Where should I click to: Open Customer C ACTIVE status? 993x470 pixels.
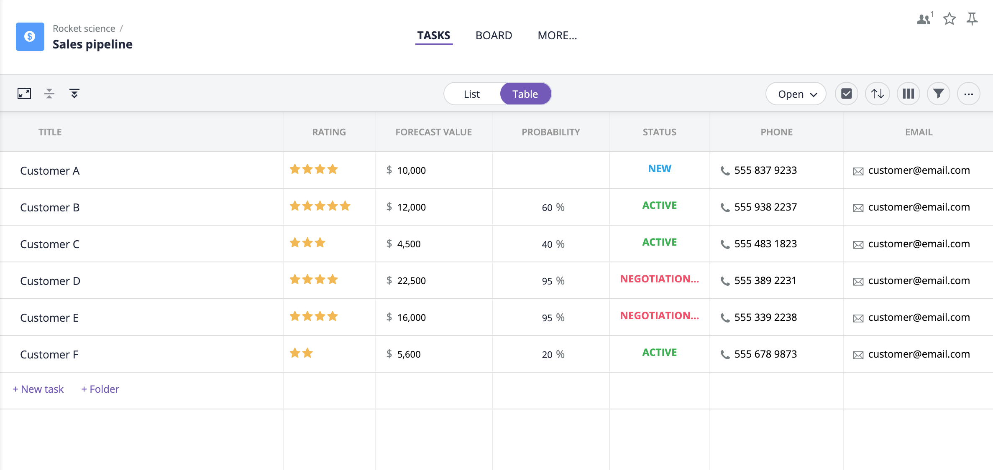660,242
